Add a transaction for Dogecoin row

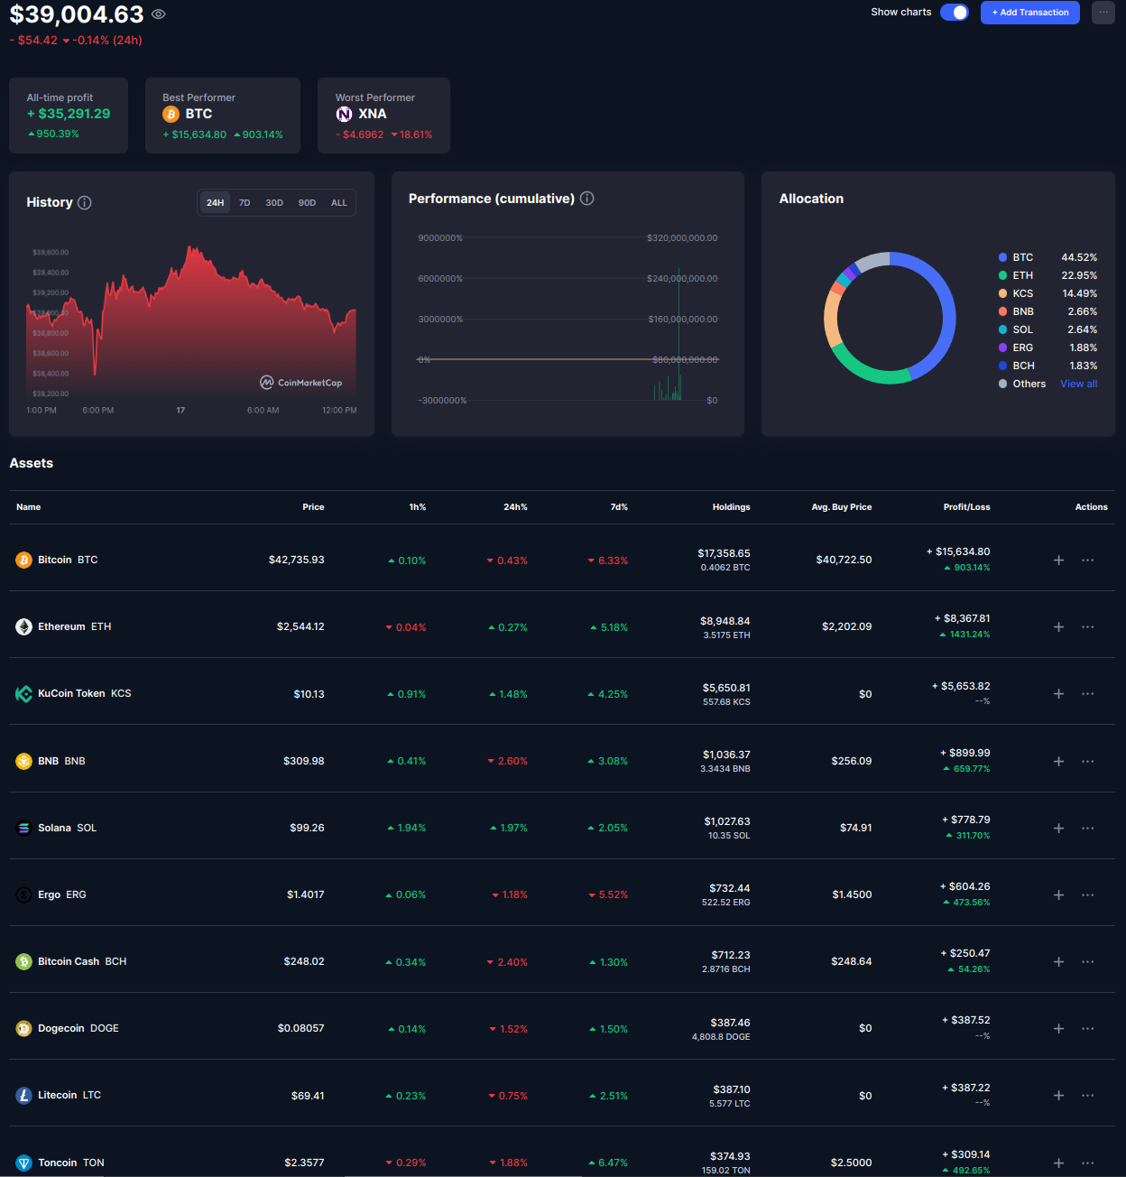pos(1059,1029)
